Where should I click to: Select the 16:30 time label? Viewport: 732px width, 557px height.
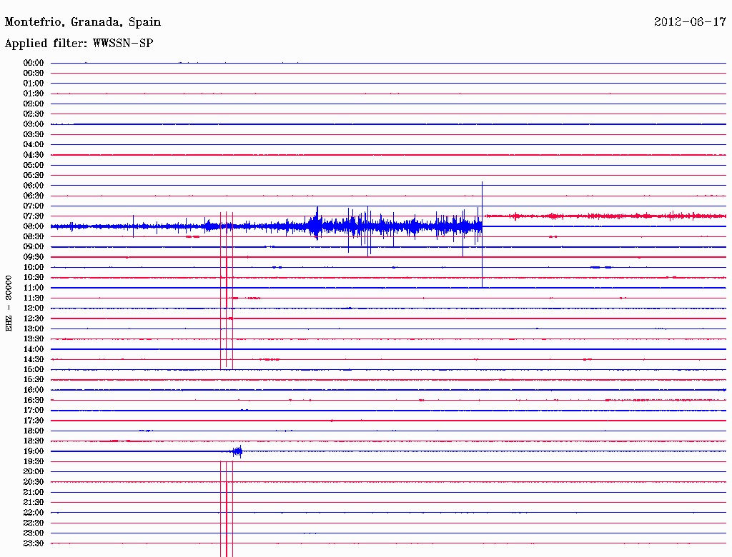click(x=34, y=401)
